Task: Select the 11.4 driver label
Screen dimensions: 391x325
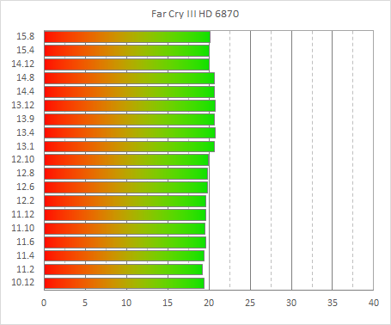Action: click(x=25, y=255)
